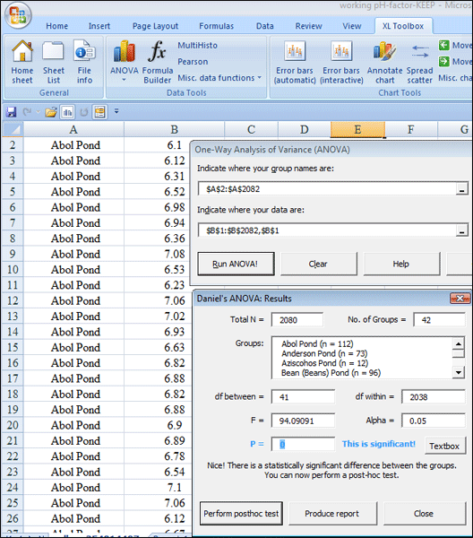
Task: Open the Page Layout tab
Action: click(155, 26)
